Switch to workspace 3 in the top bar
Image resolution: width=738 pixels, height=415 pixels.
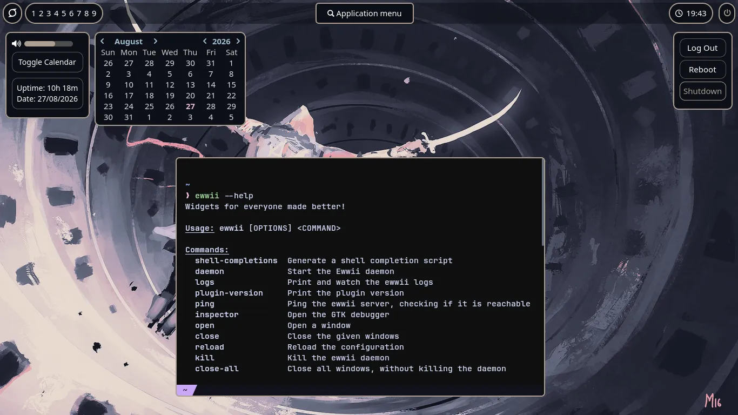click(x=49, y=14)
